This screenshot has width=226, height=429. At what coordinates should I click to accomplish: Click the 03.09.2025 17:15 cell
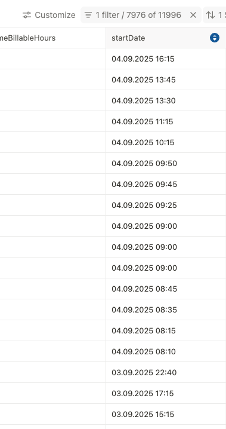tap(165, 393)
